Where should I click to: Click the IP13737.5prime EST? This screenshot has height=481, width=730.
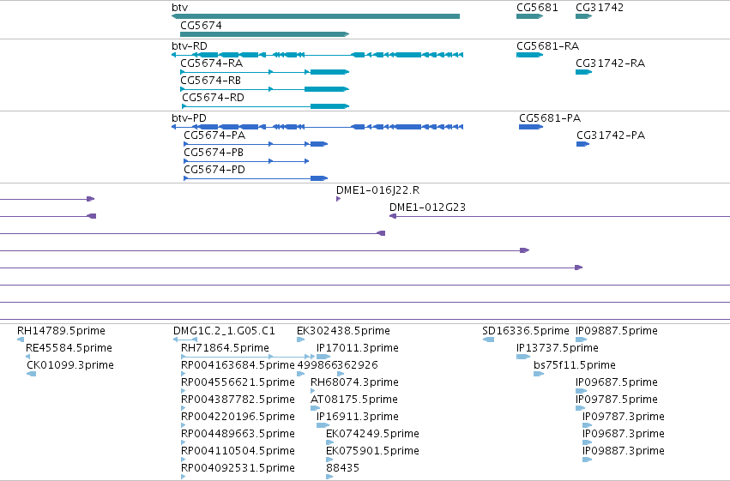tap(523, 357)
